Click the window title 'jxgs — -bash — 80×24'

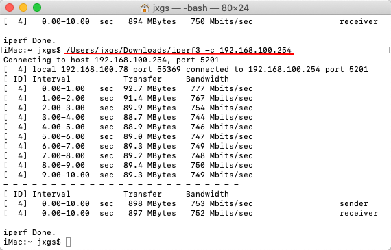coord(201,8)
